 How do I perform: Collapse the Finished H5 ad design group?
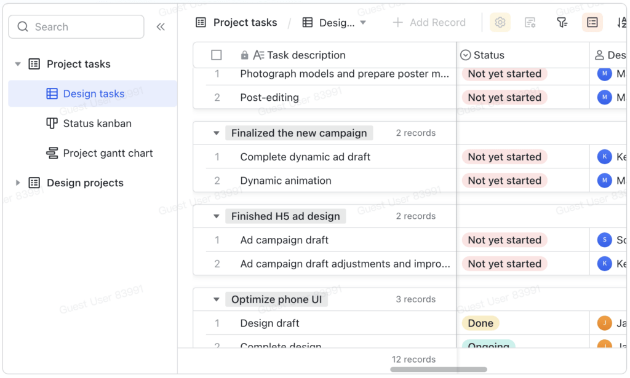(x=216, y=216)
